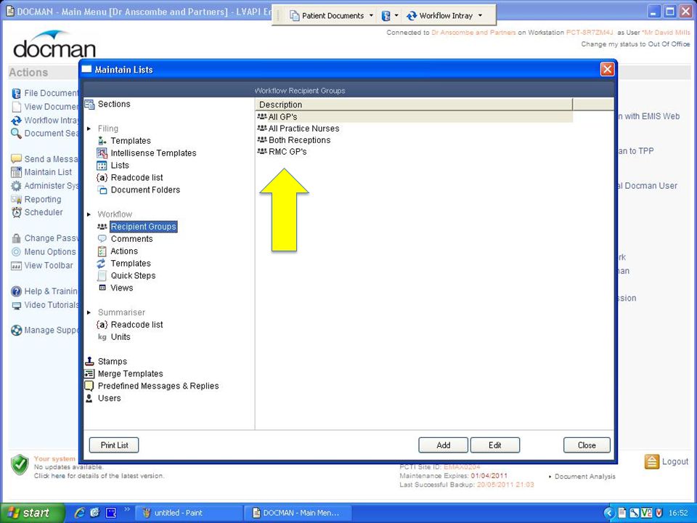Image resolution: width=697 pixels, height=523 pixels.
Task: Click the Lists icon under Filing
Action: tap(102, 166)
